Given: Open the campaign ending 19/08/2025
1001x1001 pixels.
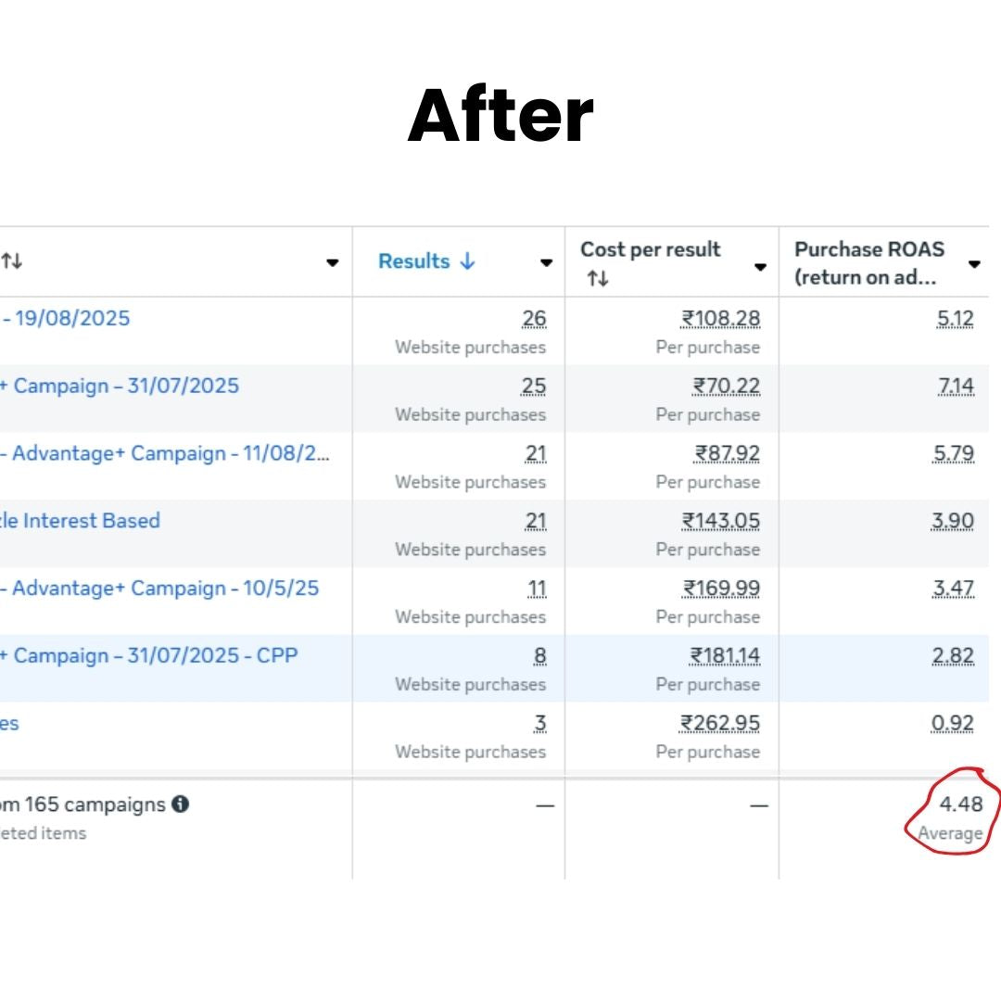Looking at the screenshot, I should point(67,318).
